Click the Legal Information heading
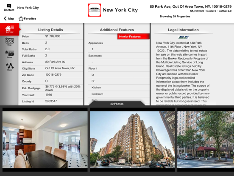The height and width of the screenshot is (176, 234). coord(183,30)
